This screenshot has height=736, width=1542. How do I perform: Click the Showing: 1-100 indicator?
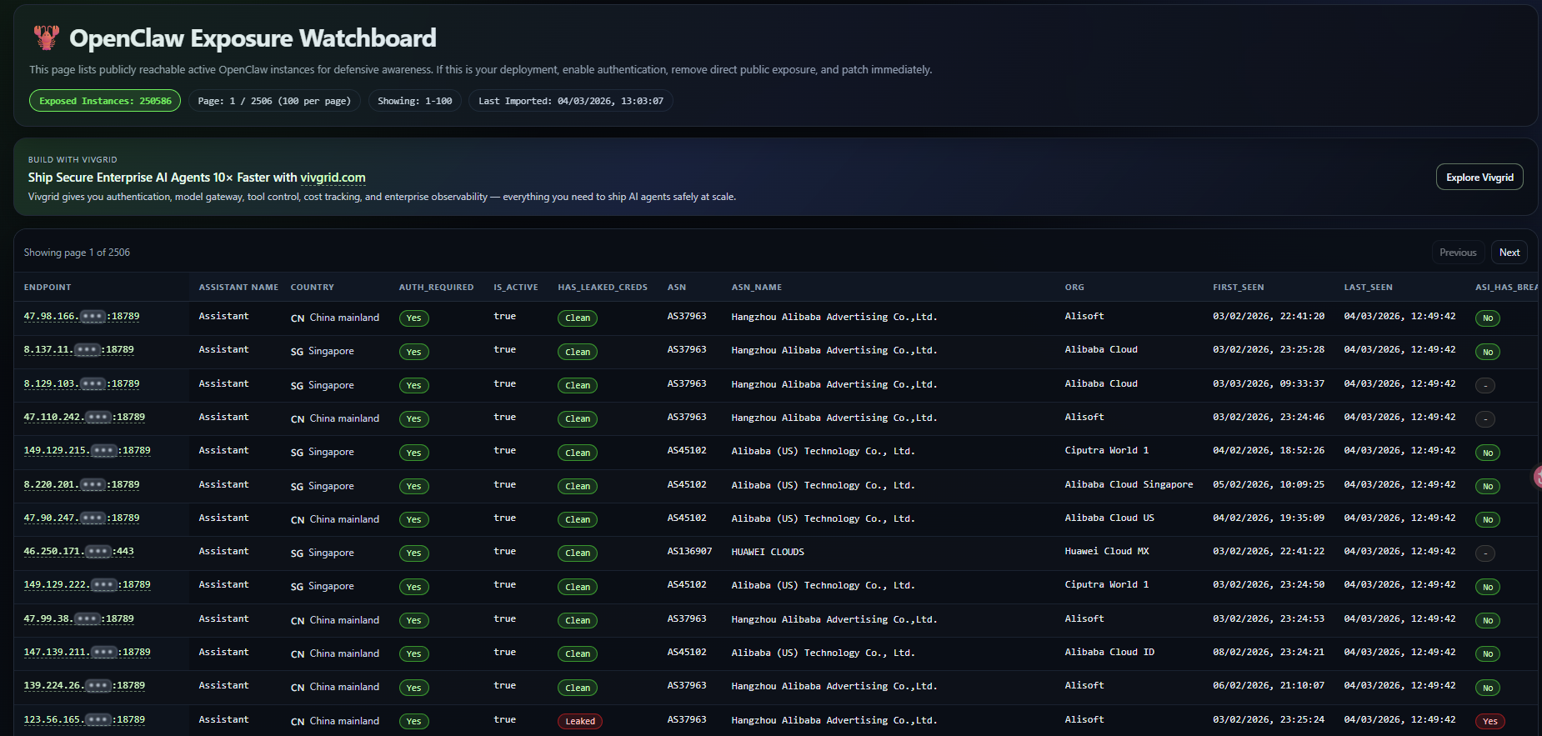(415, 101)
